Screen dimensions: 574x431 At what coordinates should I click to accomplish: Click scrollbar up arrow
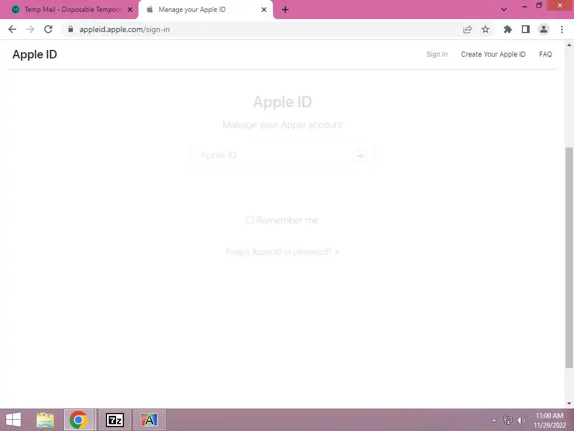569,45
